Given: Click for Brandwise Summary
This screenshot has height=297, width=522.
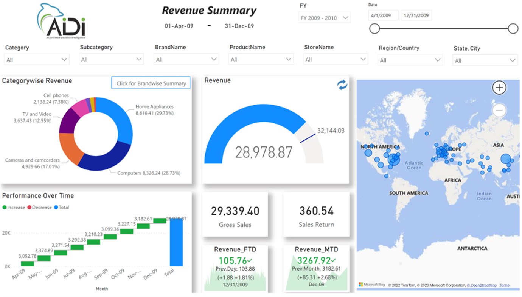Looking at the screenshot, I should [151, 83].
